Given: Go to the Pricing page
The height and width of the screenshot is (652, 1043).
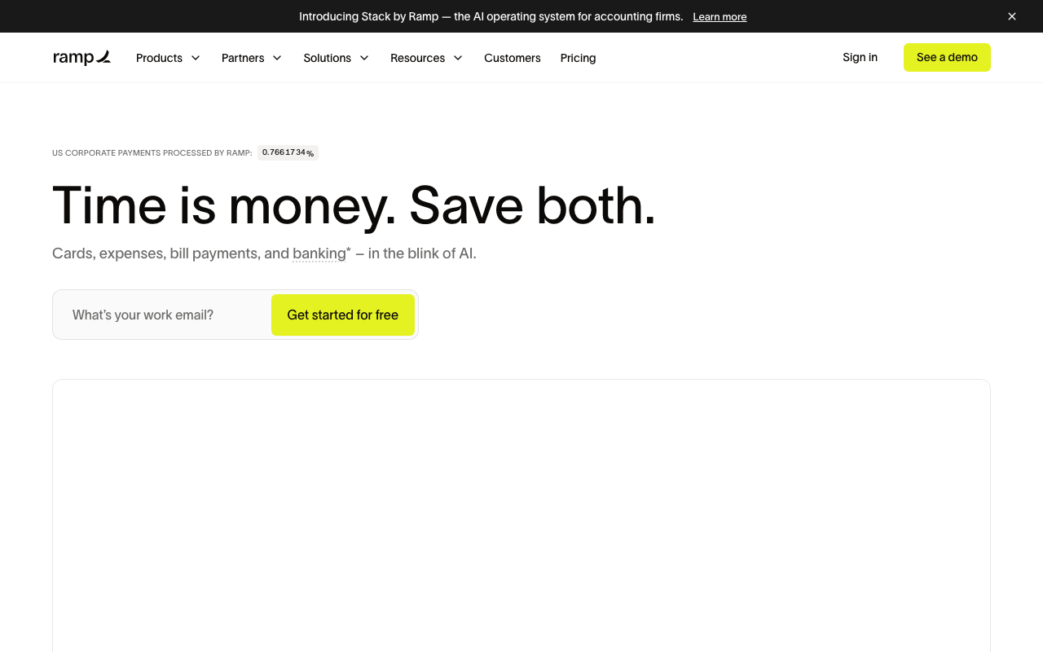Looking at the screenshot, I should click(x=578, y=58).
